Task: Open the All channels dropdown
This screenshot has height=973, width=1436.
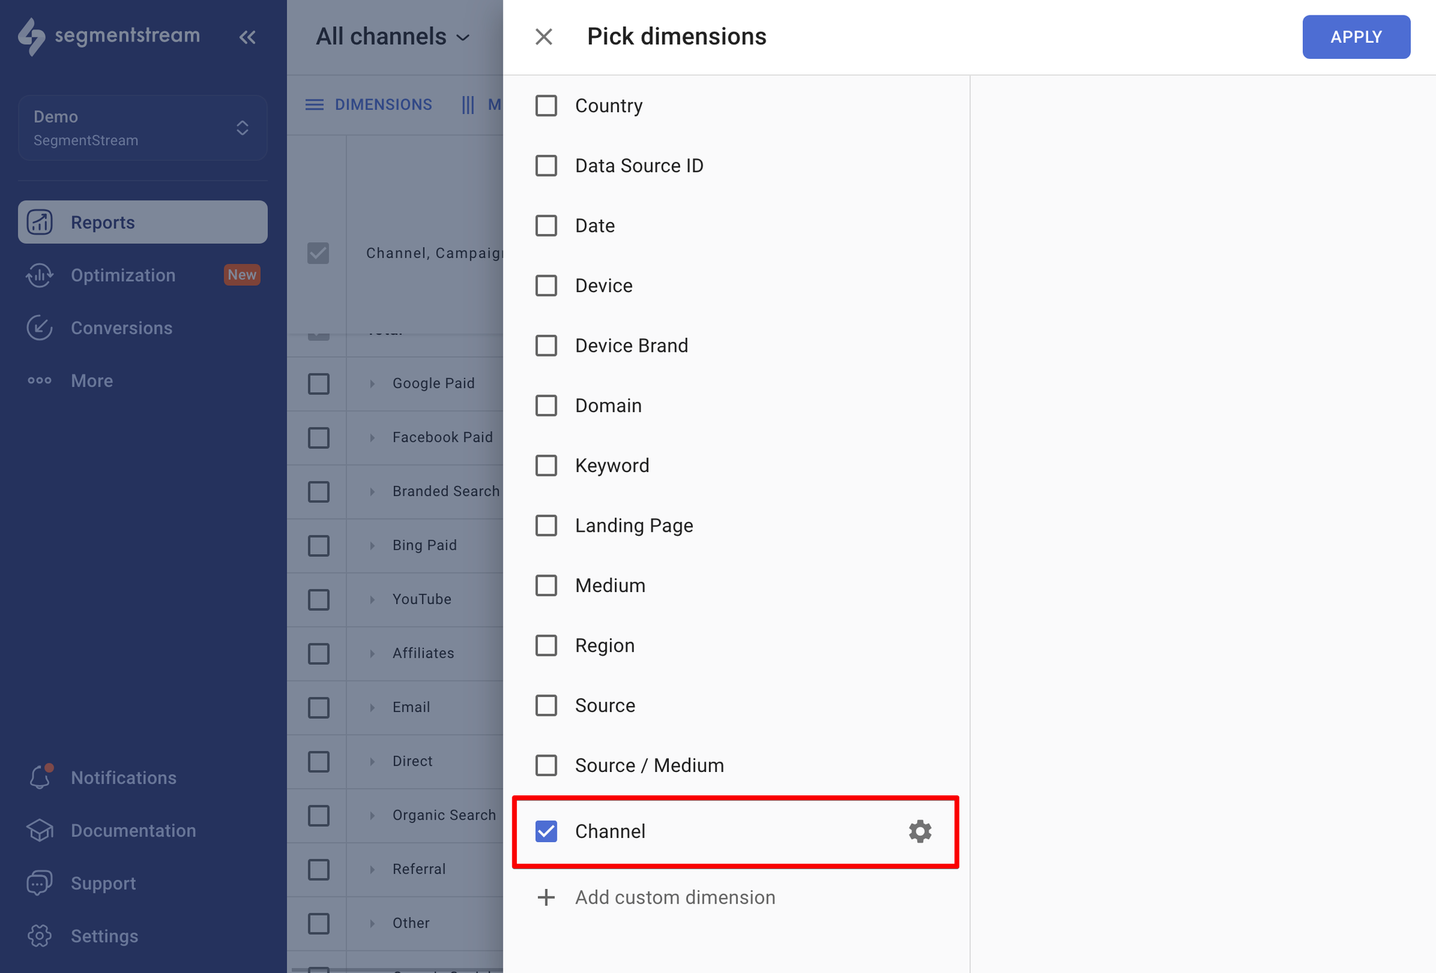Action: point(393,36)
